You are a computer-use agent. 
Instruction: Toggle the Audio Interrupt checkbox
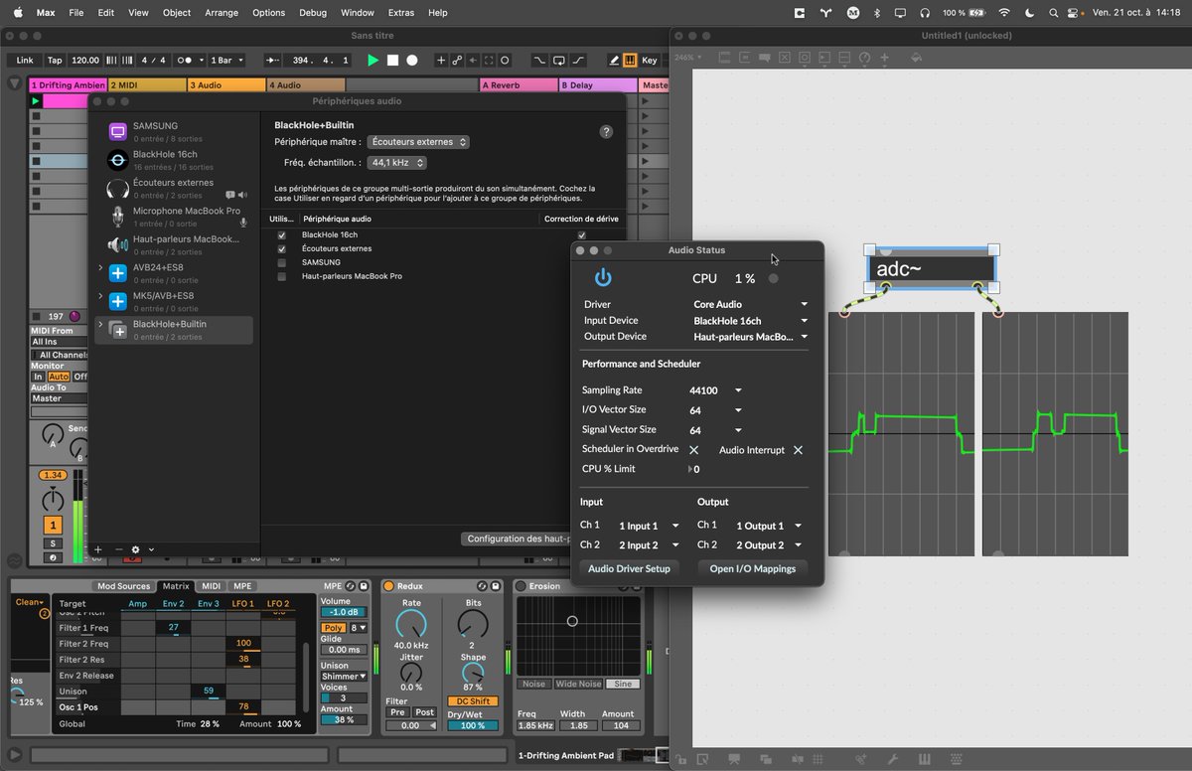[x=798, y=450]
